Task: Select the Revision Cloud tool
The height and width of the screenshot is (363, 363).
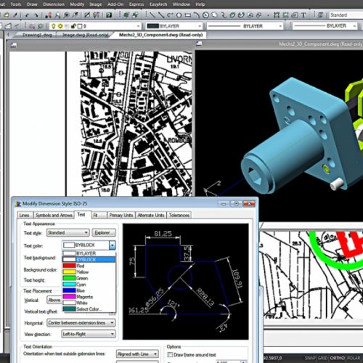Action: coord(214,15)
